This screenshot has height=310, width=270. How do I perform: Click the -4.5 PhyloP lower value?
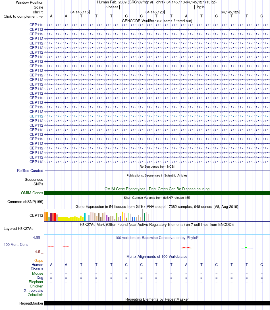37,252
